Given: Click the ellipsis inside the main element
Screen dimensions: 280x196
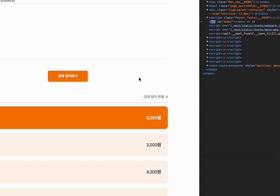Looking at the screenshot, I should 274,6.
